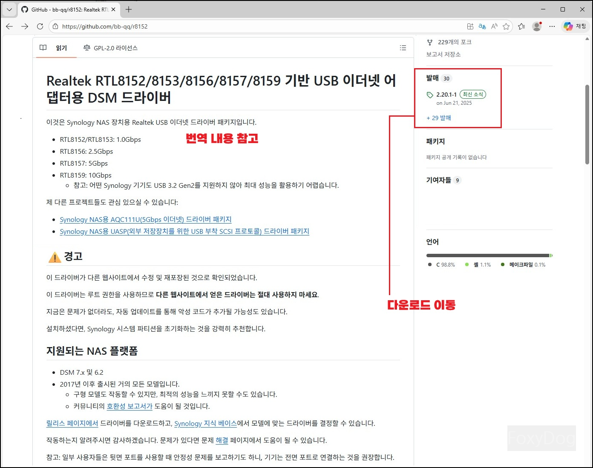Click the languages percentage bar
Image resolution: width=593 pixels, height=468 pixels.
click(489, 256)
